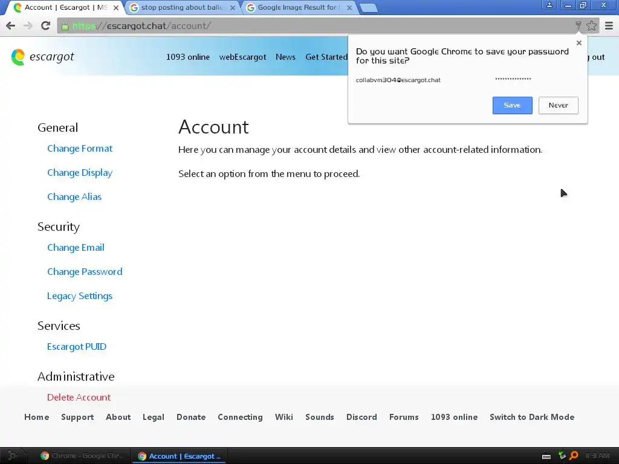Image resolution: width=619 pixels, height=464 pixels.
Task: Open Donate footer link
Action: [x=191, y=417]
